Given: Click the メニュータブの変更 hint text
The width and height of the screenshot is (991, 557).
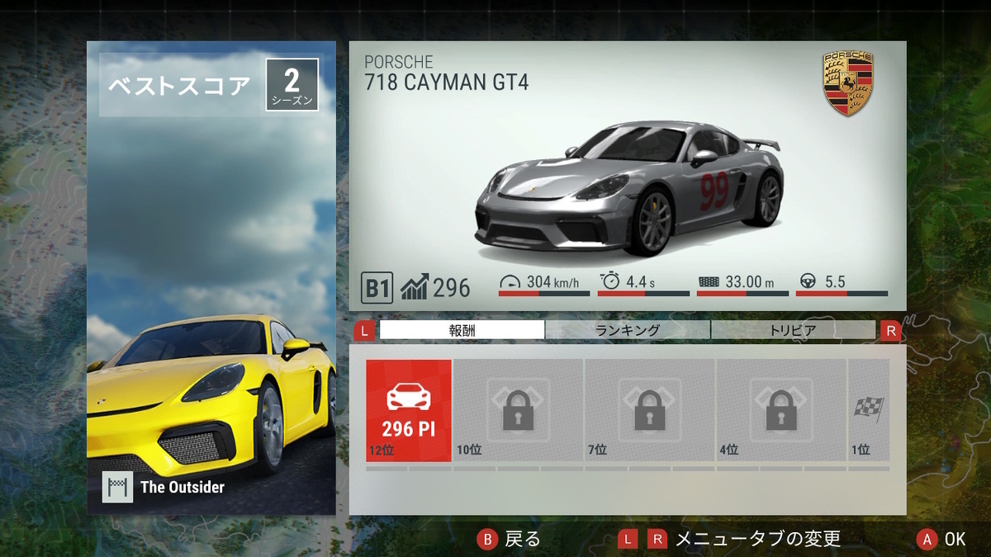Looking at the screenshot, I should pos(758,539).
